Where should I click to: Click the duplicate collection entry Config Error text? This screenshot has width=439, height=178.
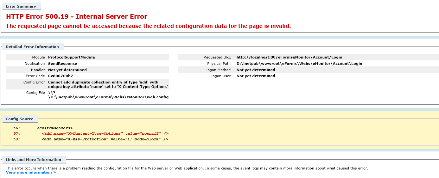tap(108, 84)
